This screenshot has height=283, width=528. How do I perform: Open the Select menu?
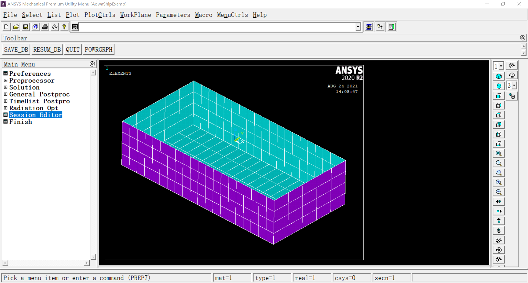pos(32,15)
